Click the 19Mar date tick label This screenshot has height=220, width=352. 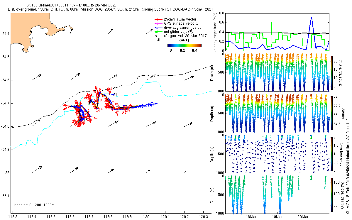pos(277,217)
